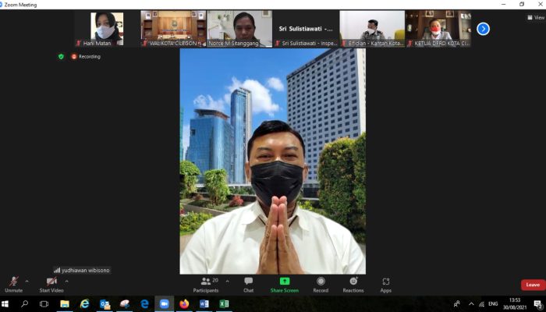Expand the arrow next to Participants
The height and width of the screenshot is (312, 546).
pos(227,281)
